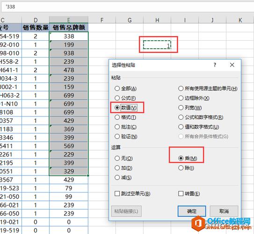Viewport: 254px width, 234px height.
Task: Select column D header
Action: 36,20
